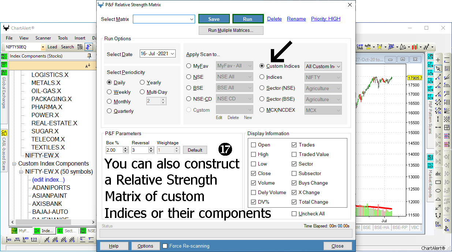
Task: Collapse the NIFTY-EW.X (50 symbols) node
Action: click(21, 172)
